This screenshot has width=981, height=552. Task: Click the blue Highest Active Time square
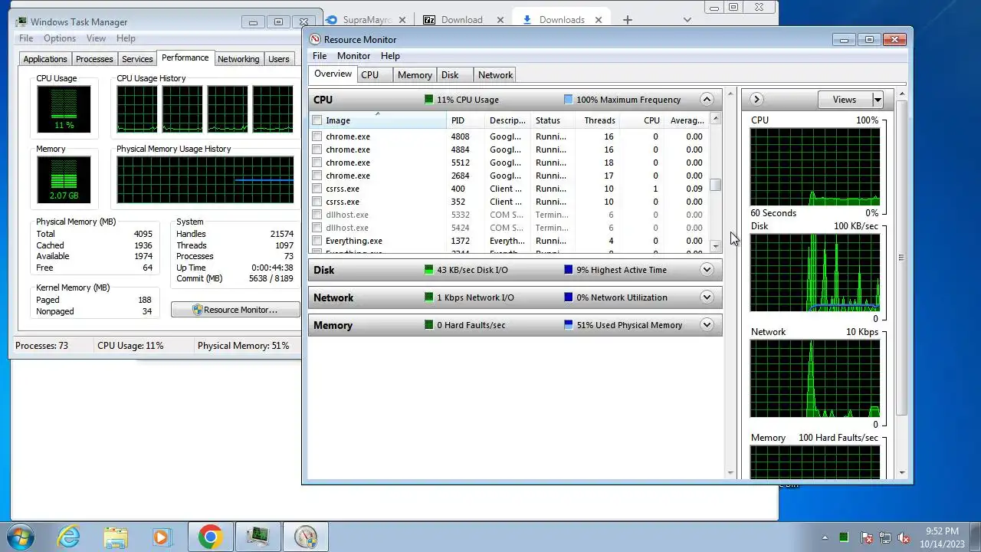(x=568, y=270)
